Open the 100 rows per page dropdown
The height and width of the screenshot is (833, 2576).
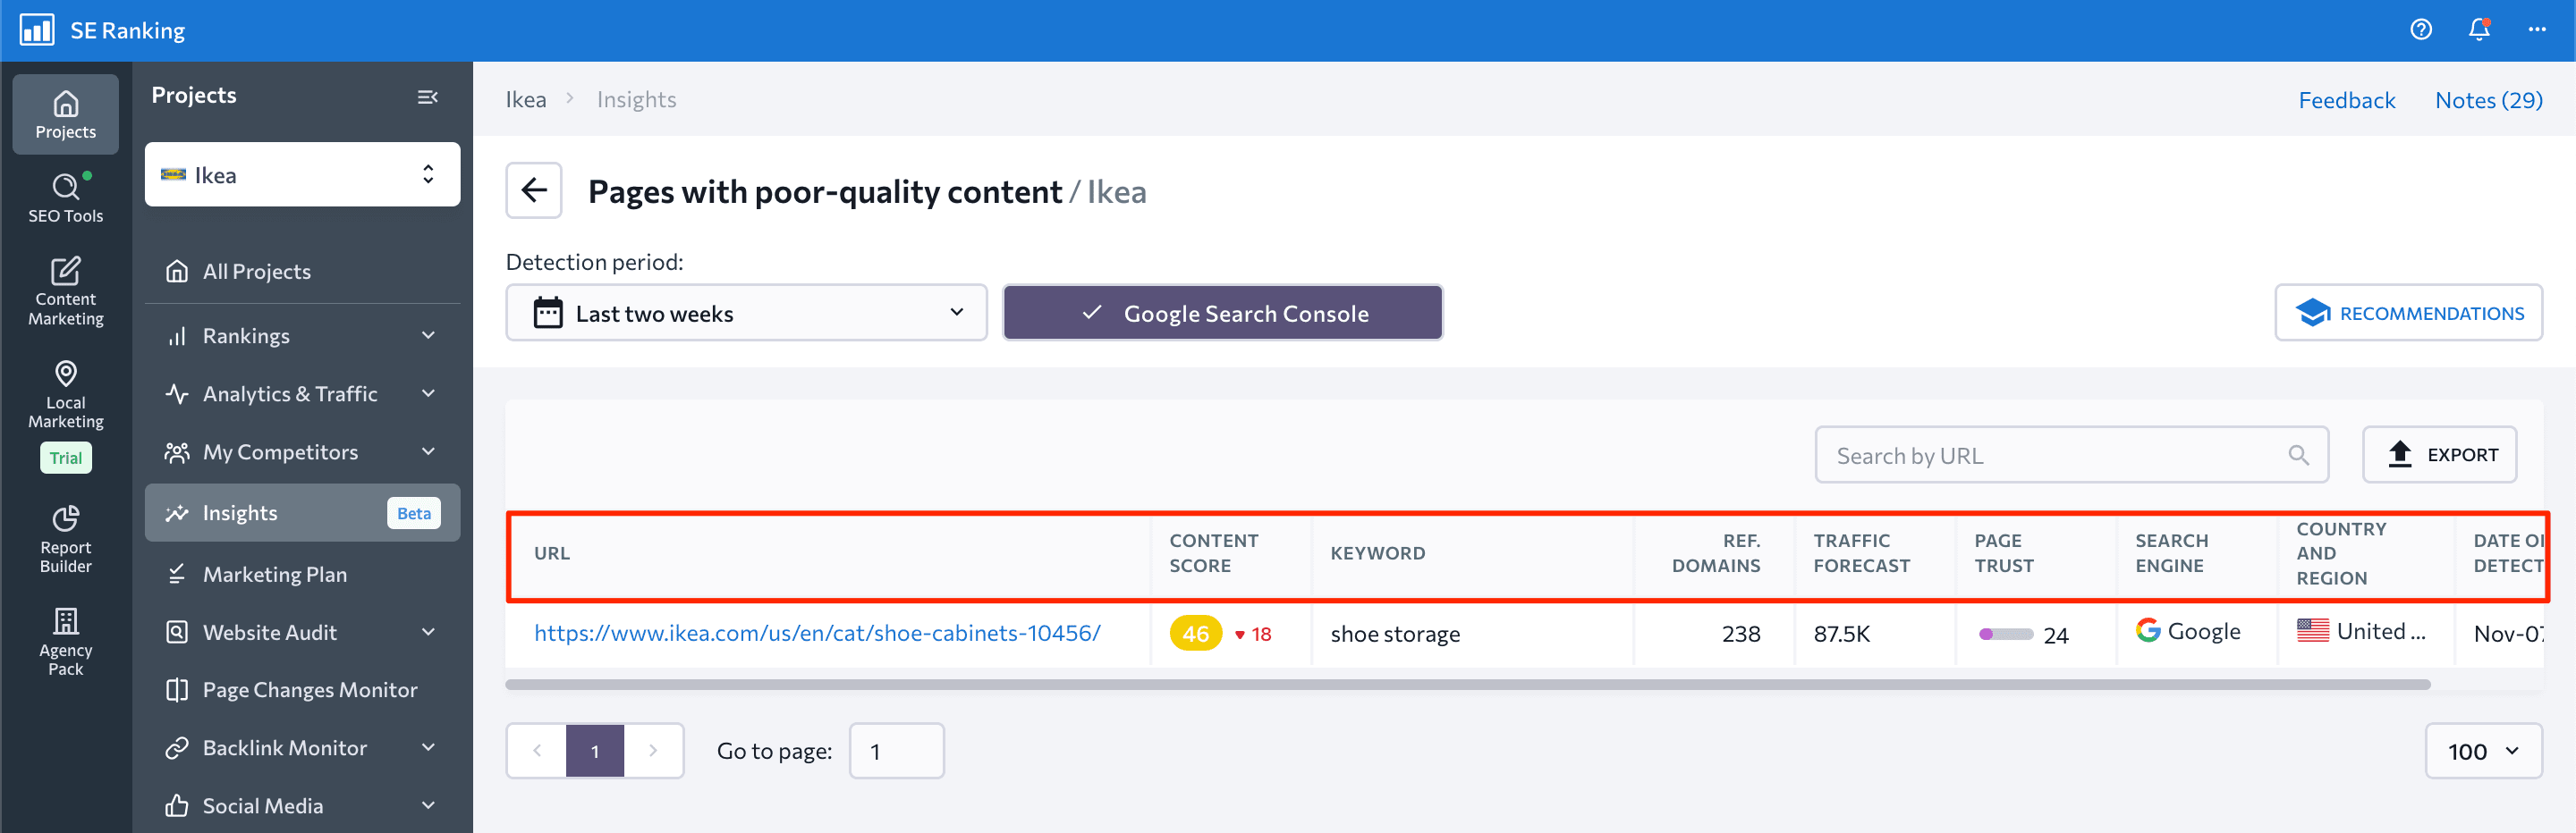(2483, 751)
